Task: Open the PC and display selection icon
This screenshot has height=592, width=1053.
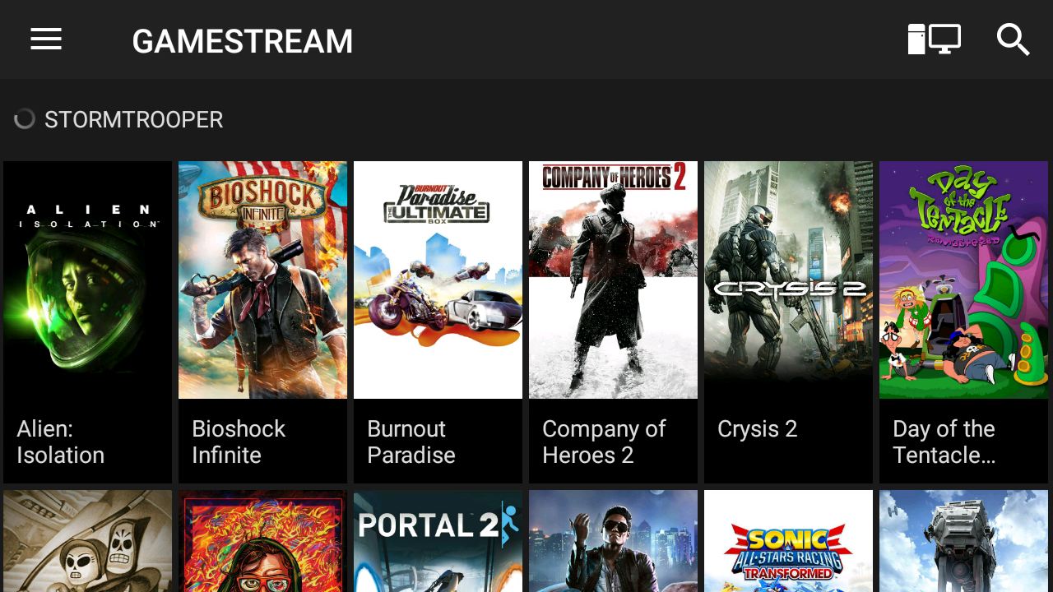Action: point(934,39)
